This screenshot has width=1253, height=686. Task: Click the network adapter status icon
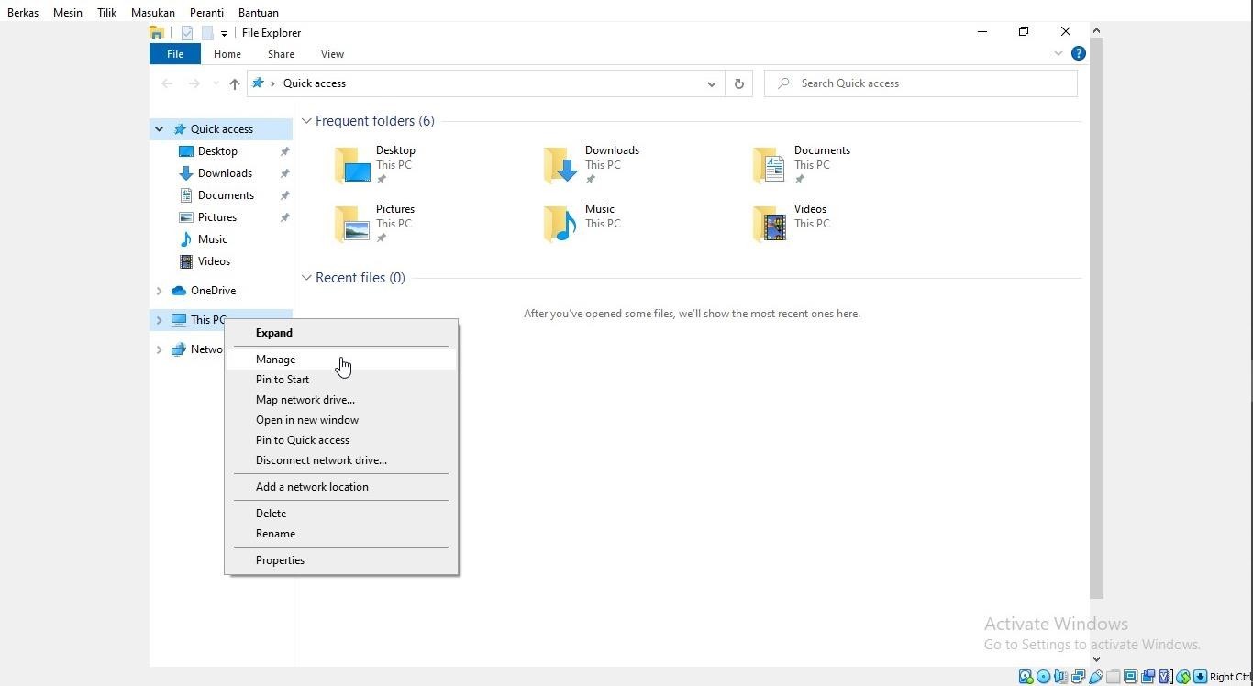(1078, 677)
